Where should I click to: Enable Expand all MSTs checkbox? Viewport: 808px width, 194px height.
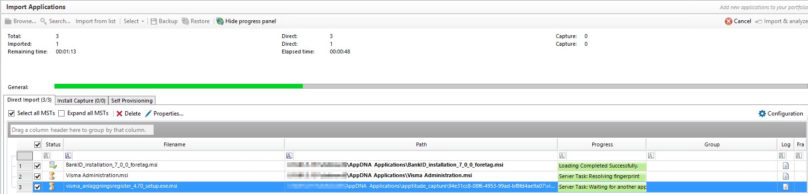(x=61, y=114)
